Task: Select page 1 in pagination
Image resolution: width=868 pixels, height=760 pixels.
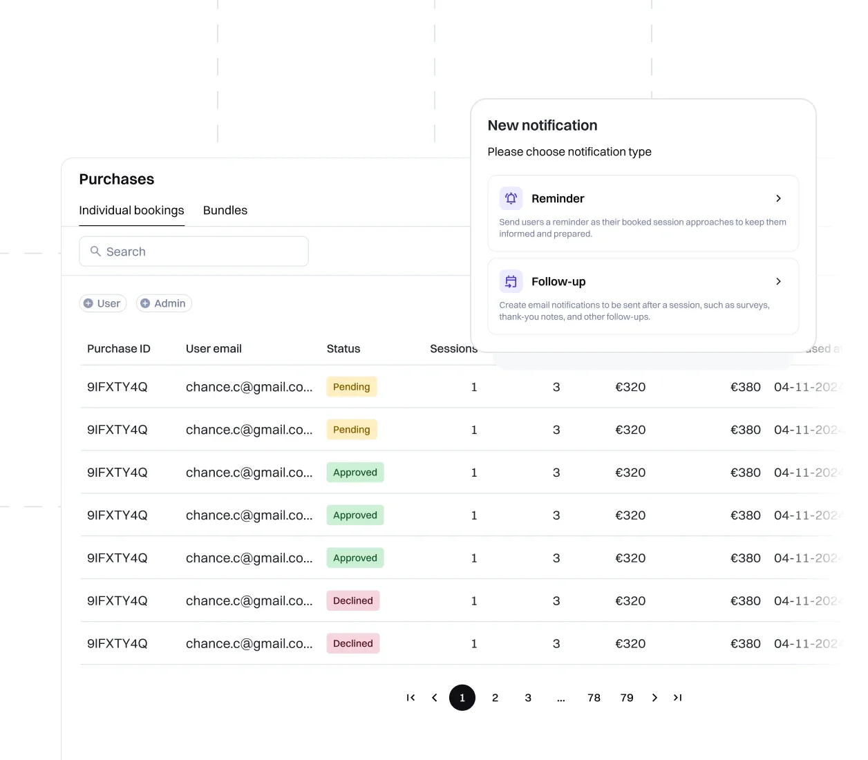Action: point(462,698)
